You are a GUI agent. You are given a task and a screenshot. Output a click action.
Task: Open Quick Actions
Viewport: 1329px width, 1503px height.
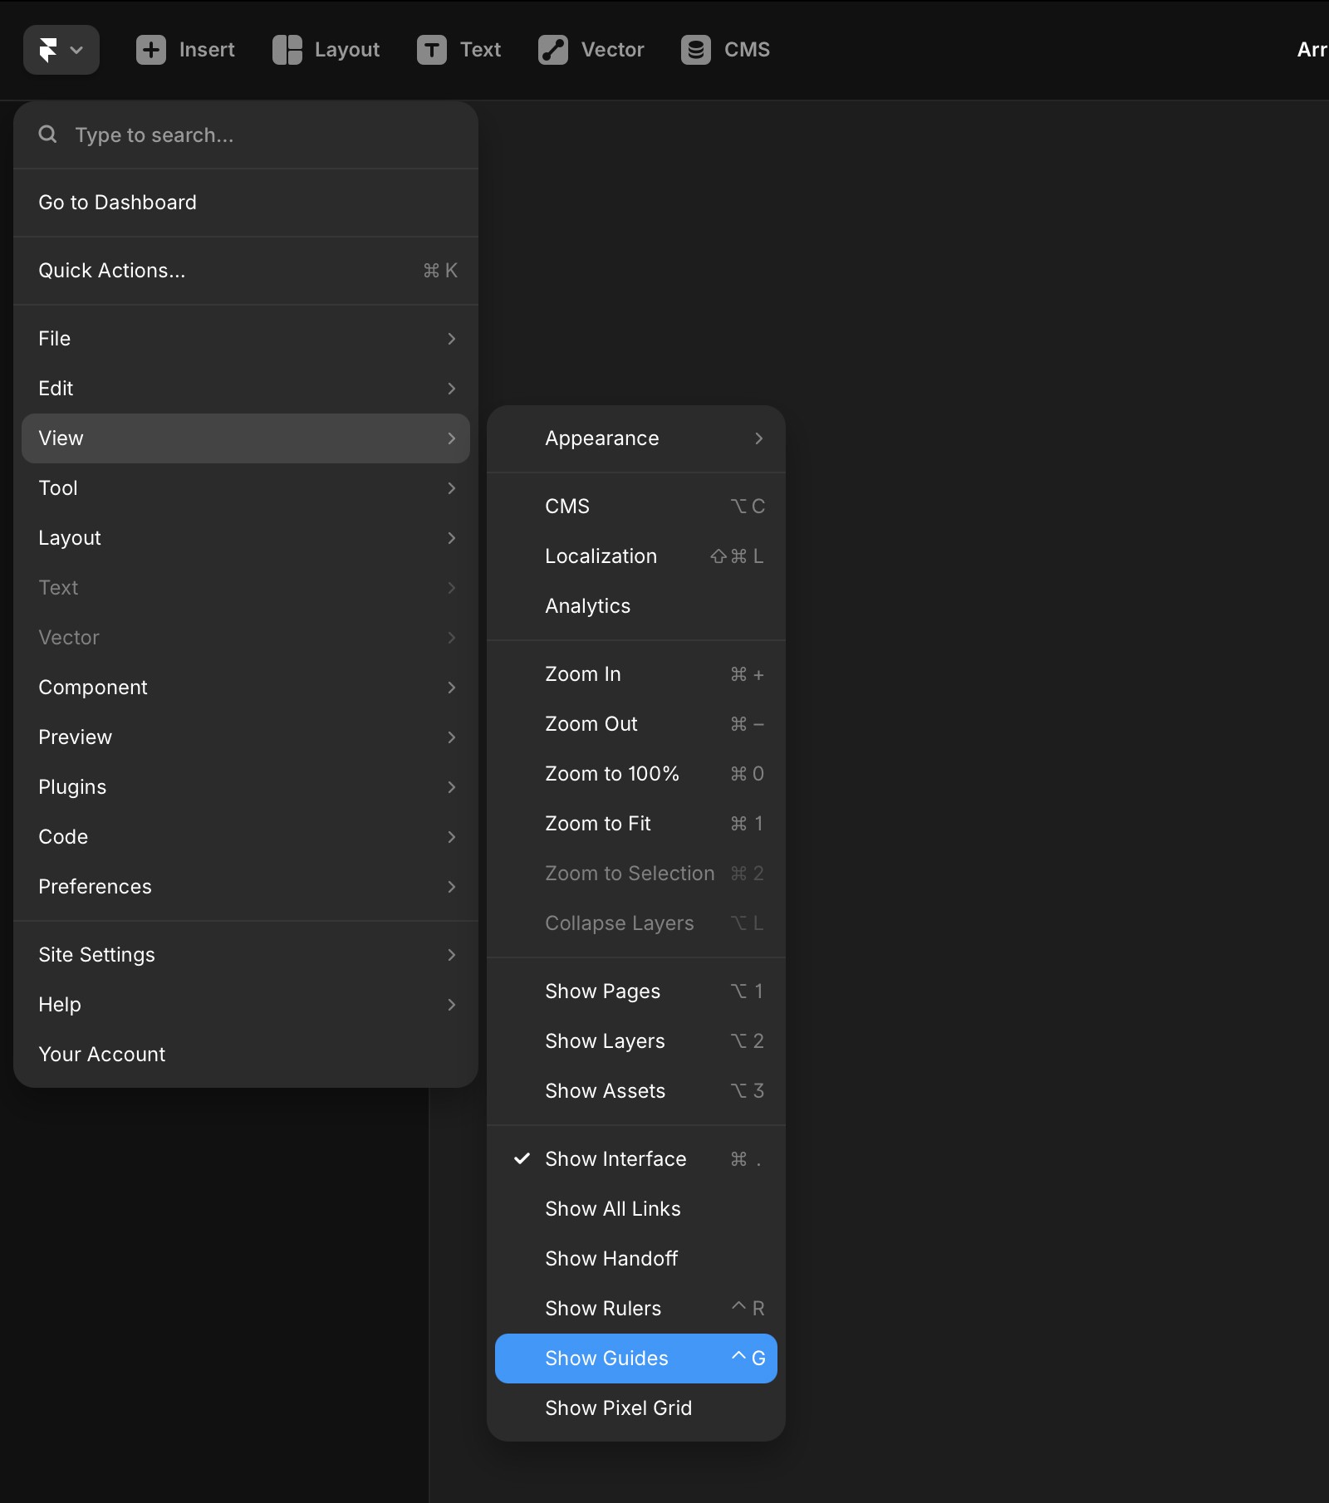[246, 271]
